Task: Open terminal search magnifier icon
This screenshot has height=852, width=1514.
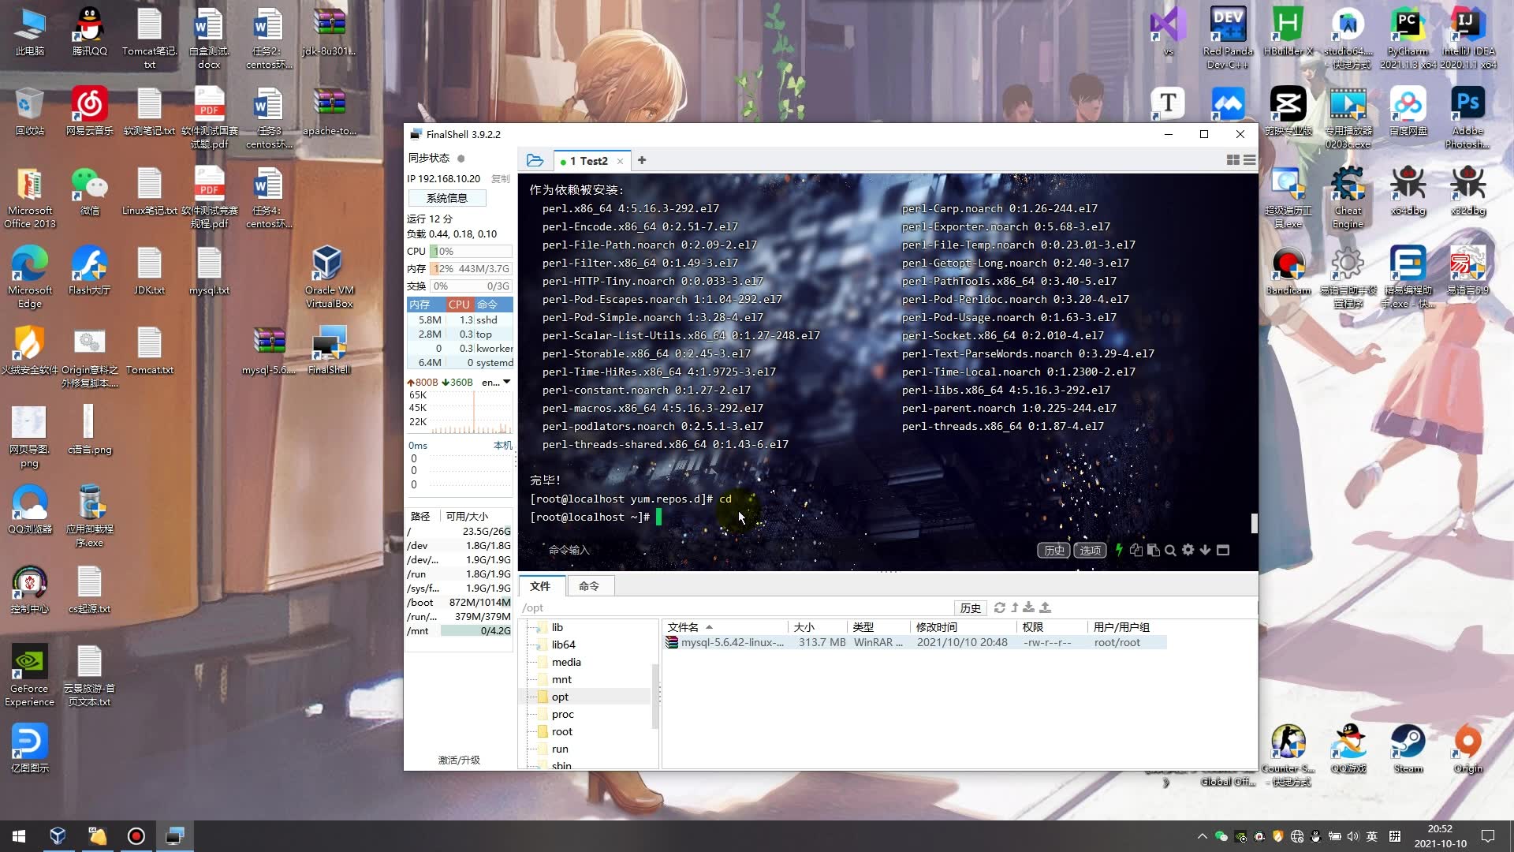Action: (1171, 550)
